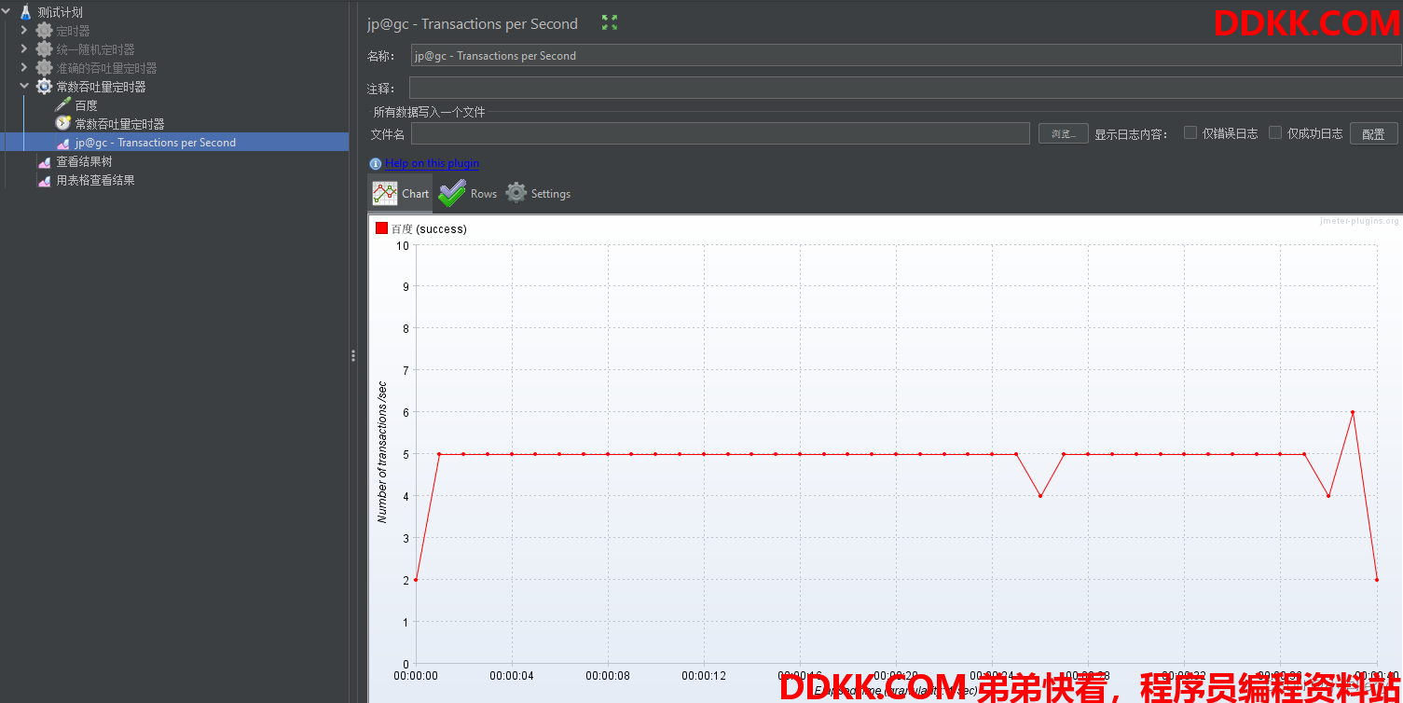
Task: Click the chart peak data point at 6
Action: click(1353, 412)
